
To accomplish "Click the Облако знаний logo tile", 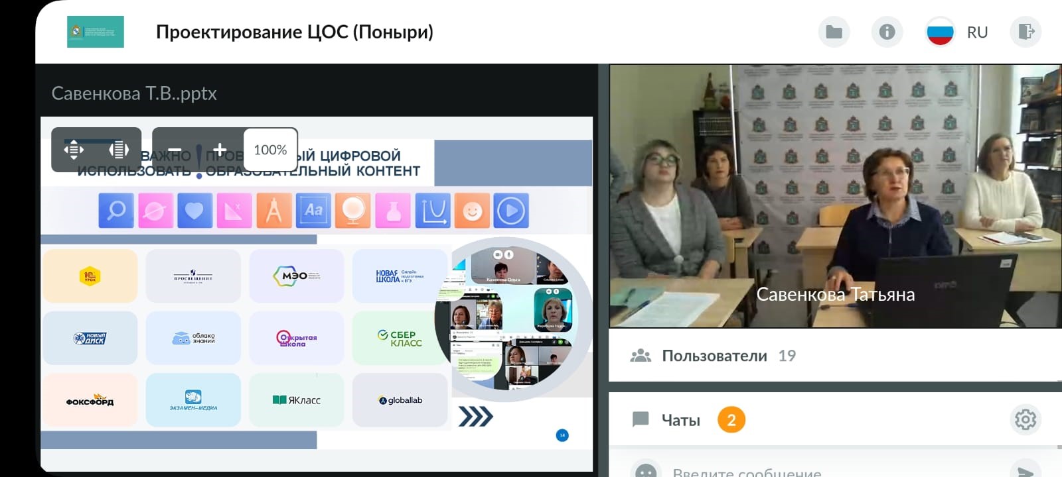I will 193,338.
